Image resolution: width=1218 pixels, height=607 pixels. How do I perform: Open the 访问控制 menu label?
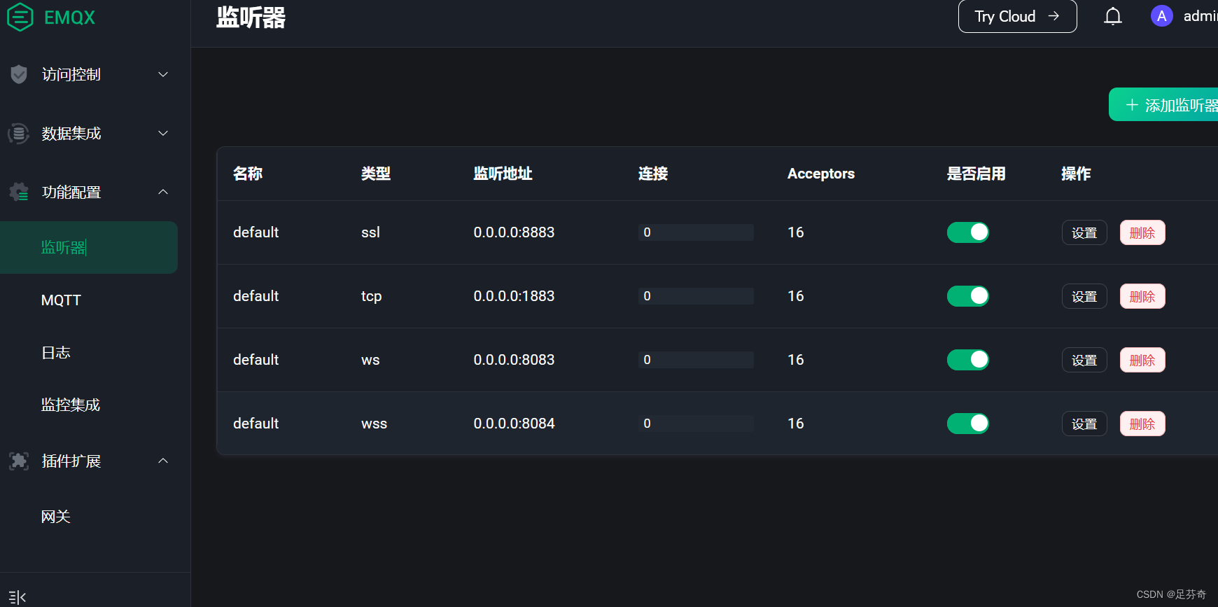coord(71,74)
